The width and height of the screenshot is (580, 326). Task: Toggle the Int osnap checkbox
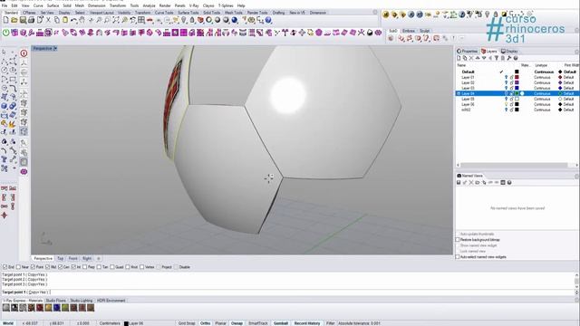[x=73, y=267]
